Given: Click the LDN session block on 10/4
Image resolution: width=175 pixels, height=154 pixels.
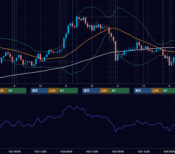Looking at the screenshot, I should tap(105, 91).
